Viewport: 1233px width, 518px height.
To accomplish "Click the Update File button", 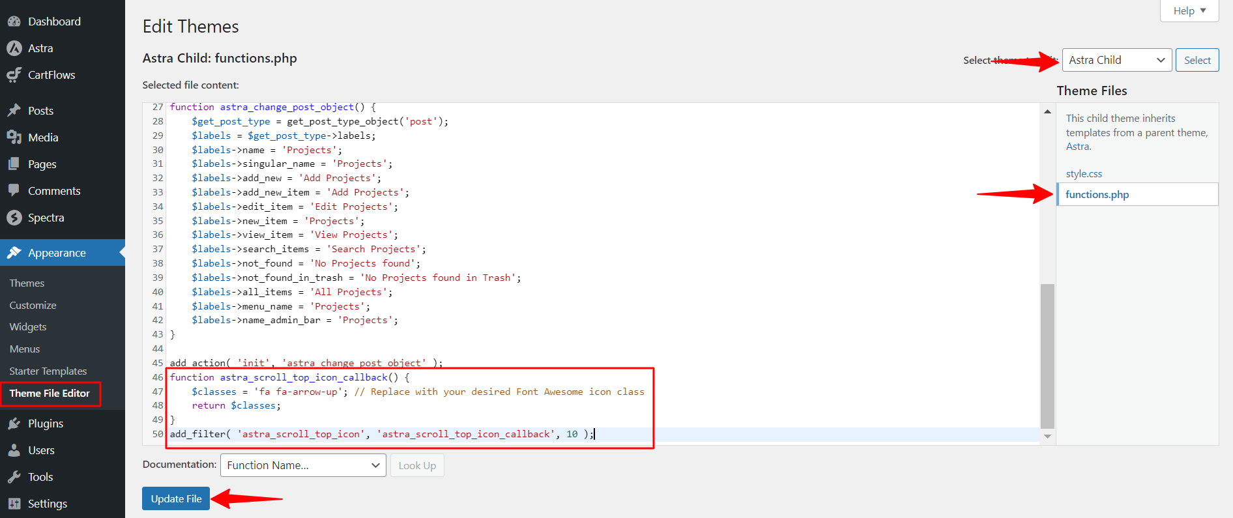I will point(176,498).
